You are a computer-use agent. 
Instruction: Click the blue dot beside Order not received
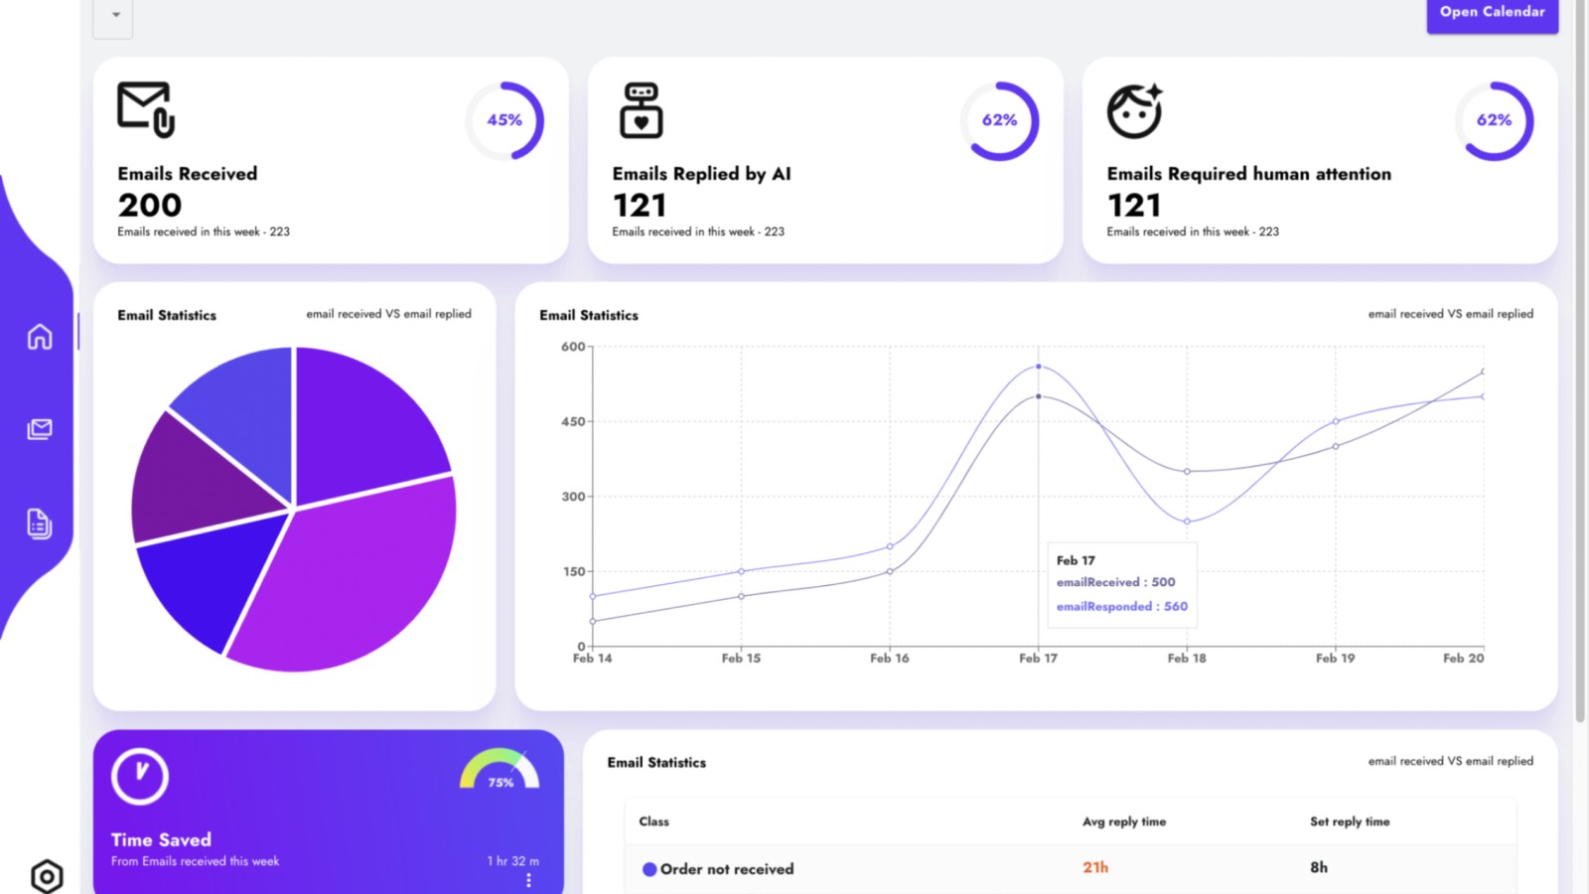coord(650,869)
